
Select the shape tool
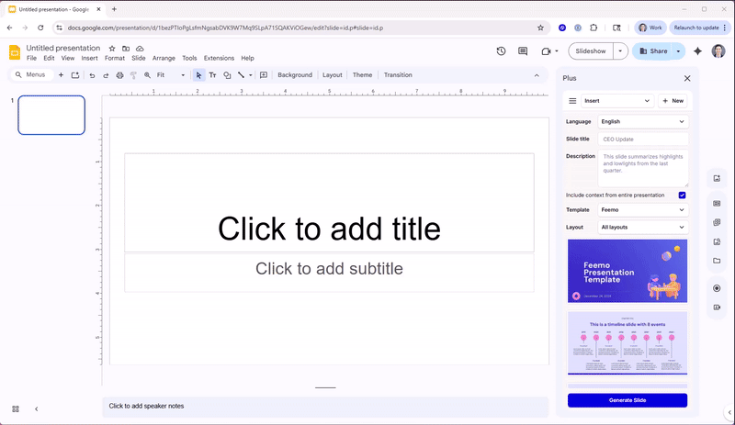click(227, 75)
